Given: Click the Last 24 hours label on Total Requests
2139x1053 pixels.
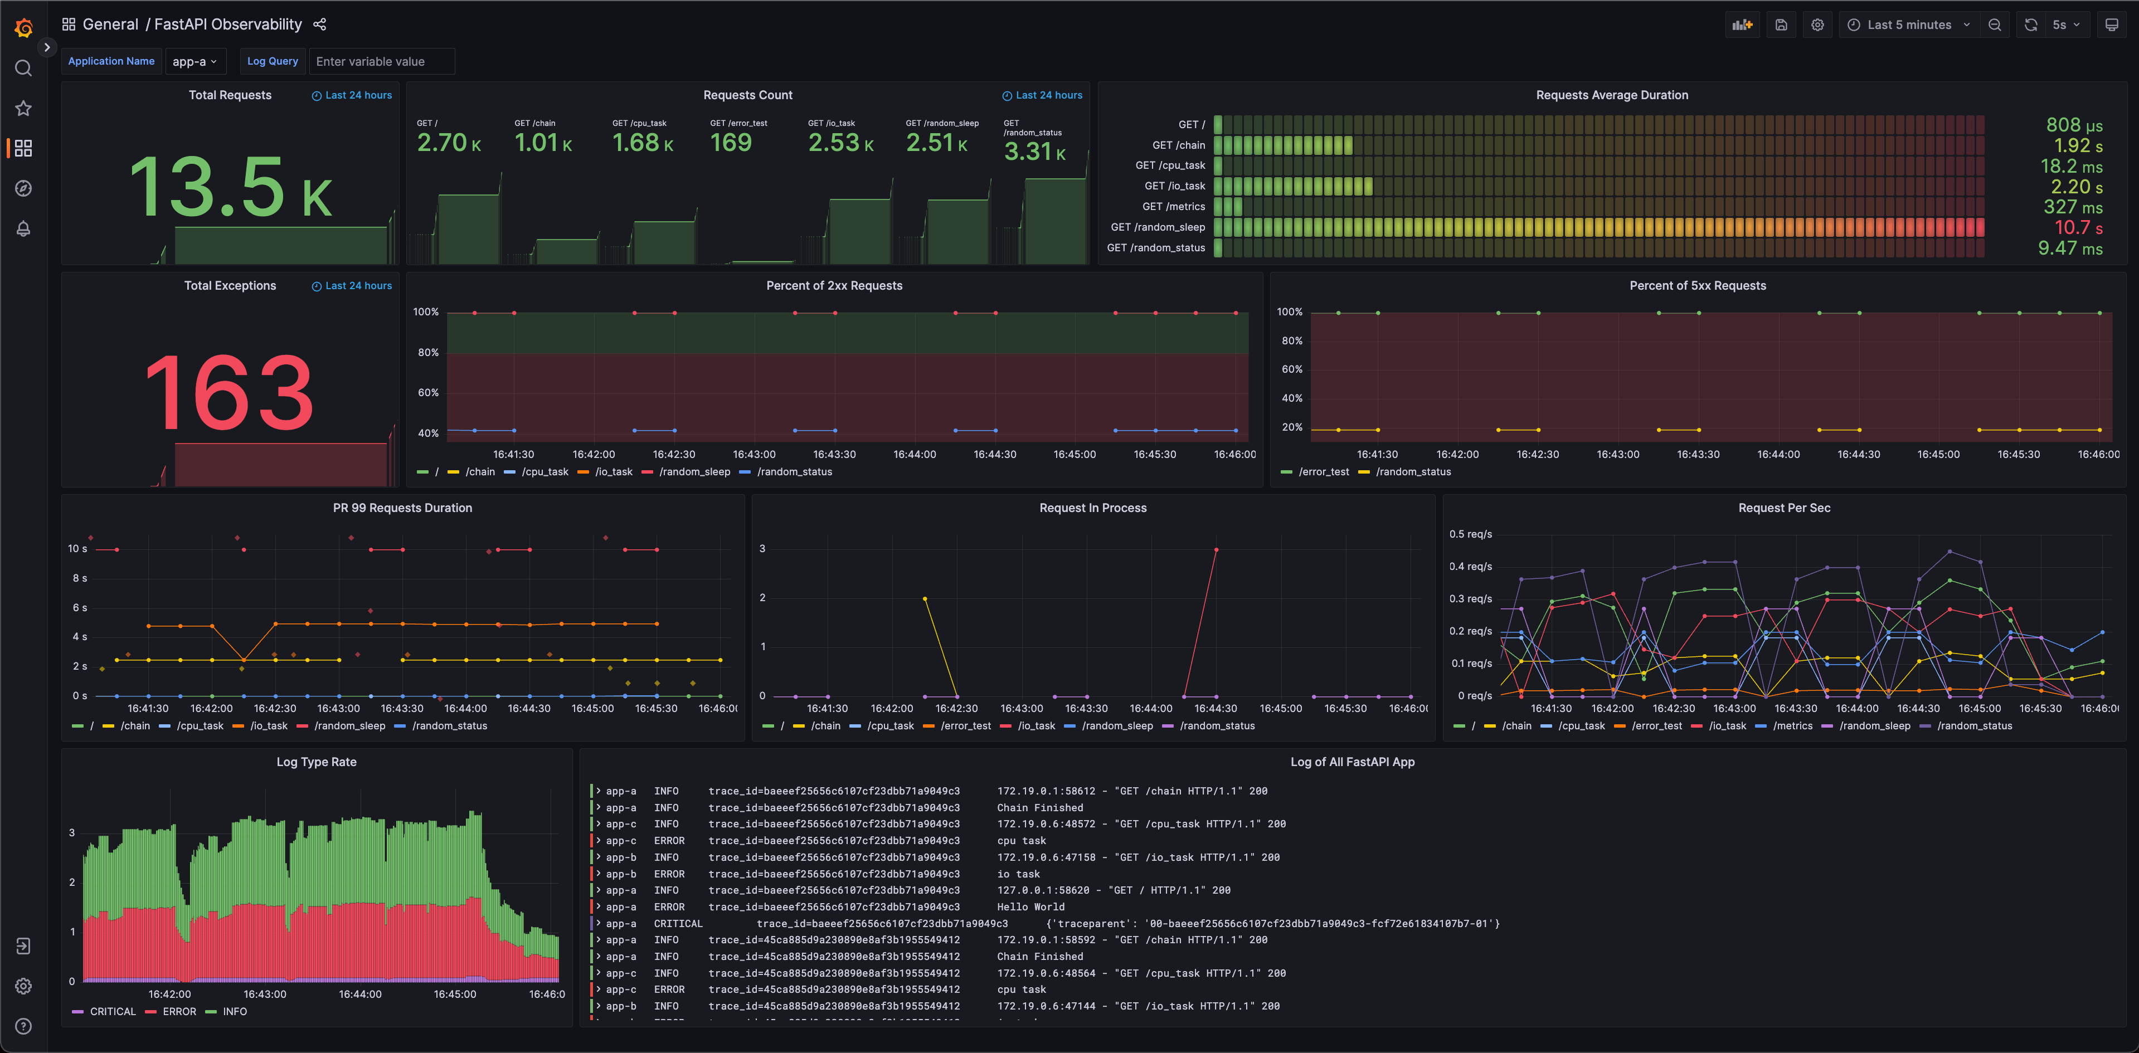Looking at the screenshot, I should pos(352,95).
